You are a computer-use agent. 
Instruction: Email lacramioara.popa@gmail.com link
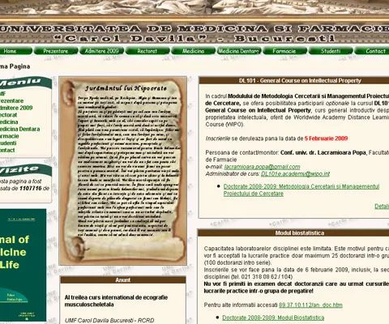pyautogui.click(x=262, y=167)
